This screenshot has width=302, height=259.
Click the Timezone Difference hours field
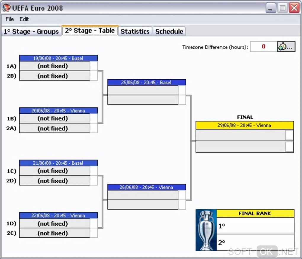tap(264, 46)
